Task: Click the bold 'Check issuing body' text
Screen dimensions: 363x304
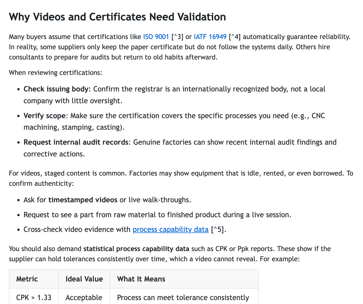Action: (56, 89)
